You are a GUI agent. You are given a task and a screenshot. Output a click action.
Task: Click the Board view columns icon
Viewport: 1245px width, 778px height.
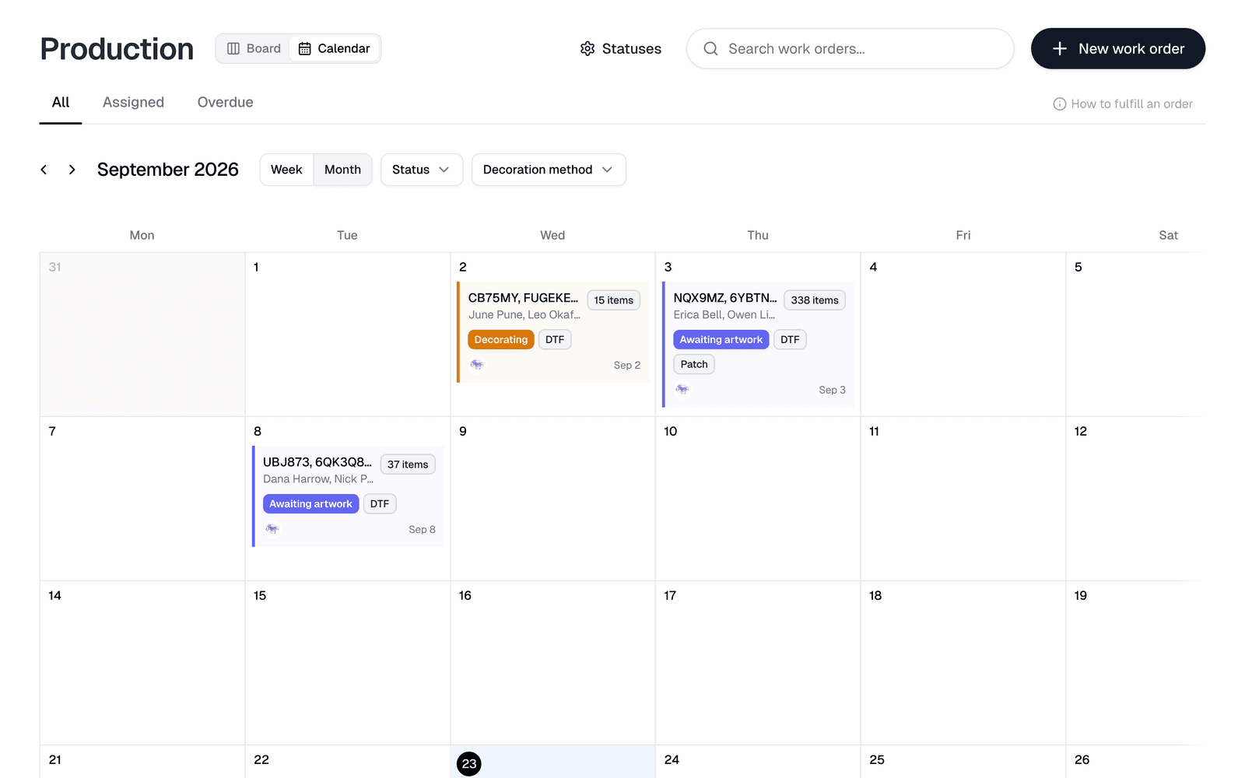click(x=233, y=48)
